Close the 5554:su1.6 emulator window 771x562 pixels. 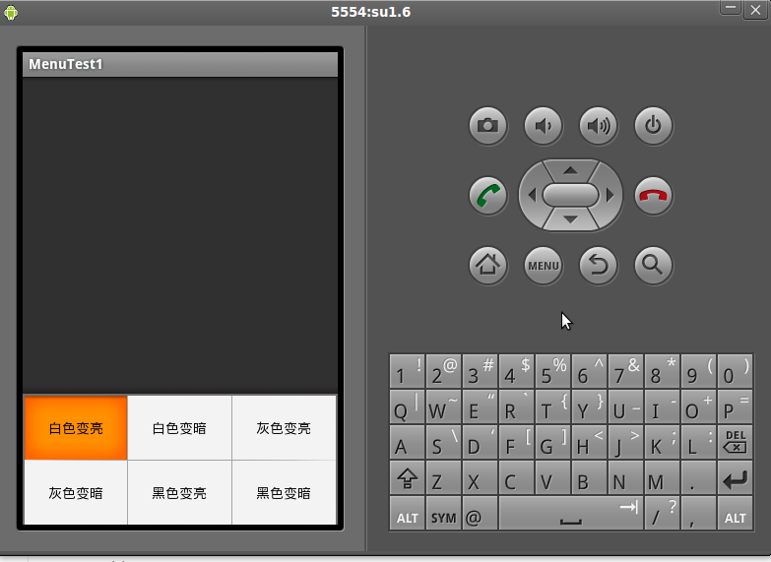pos(755,10)
